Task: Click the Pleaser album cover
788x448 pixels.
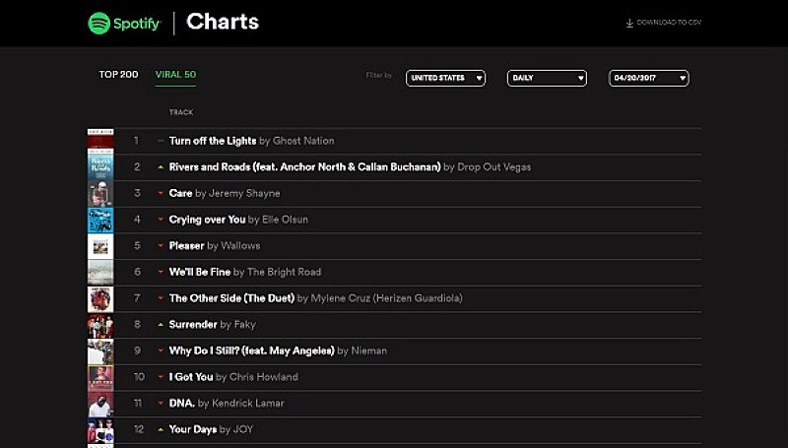Action: click(x=100, y=246)
